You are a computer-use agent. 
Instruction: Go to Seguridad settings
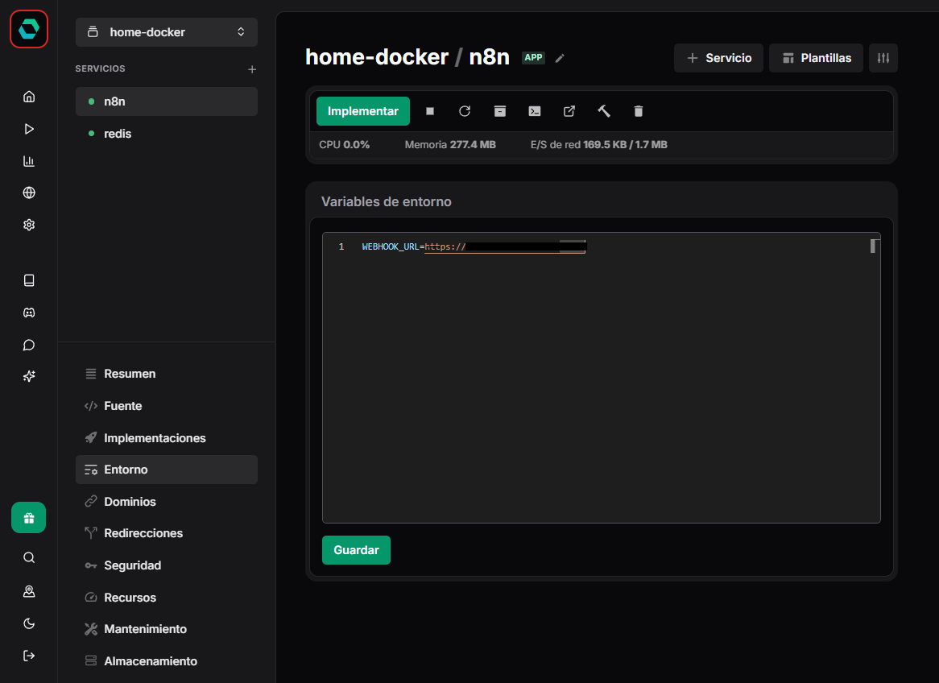pyautogui.click(x=167, y=565)
